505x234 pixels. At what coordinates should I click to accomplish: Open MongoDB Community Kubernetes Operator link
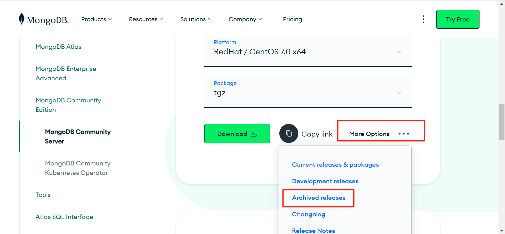point(78,168)
